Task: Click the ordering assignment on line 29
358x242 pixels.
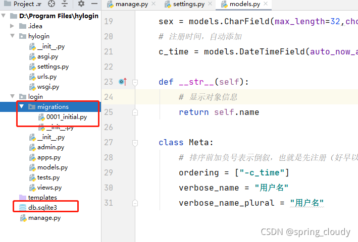Action: click(234, 173)
